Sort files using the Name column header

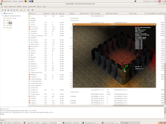tap(36, 14)
